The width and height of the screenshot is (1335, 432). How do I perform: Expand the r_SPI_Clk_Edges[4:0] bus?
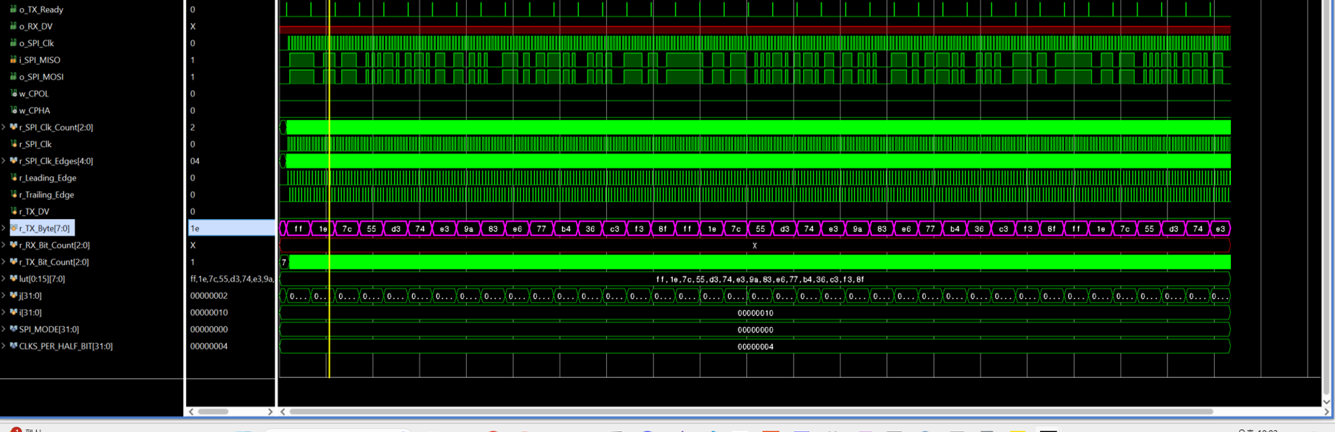tap(4, 161)
